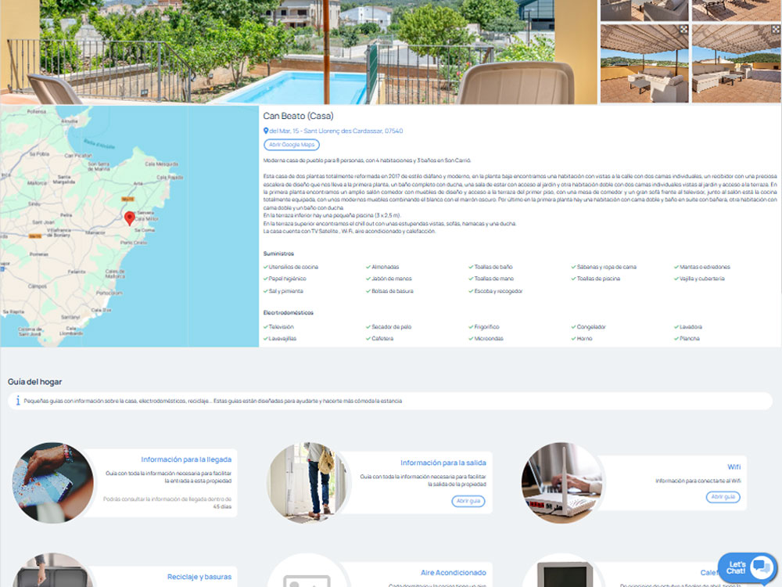Open the Aire Acondicionado guide
Viewport: 782px width, 587px height.
tap(453, 573)
